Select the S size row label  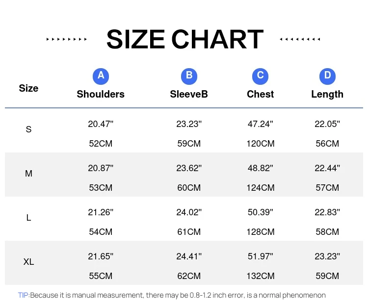click(x=28, y=129)
